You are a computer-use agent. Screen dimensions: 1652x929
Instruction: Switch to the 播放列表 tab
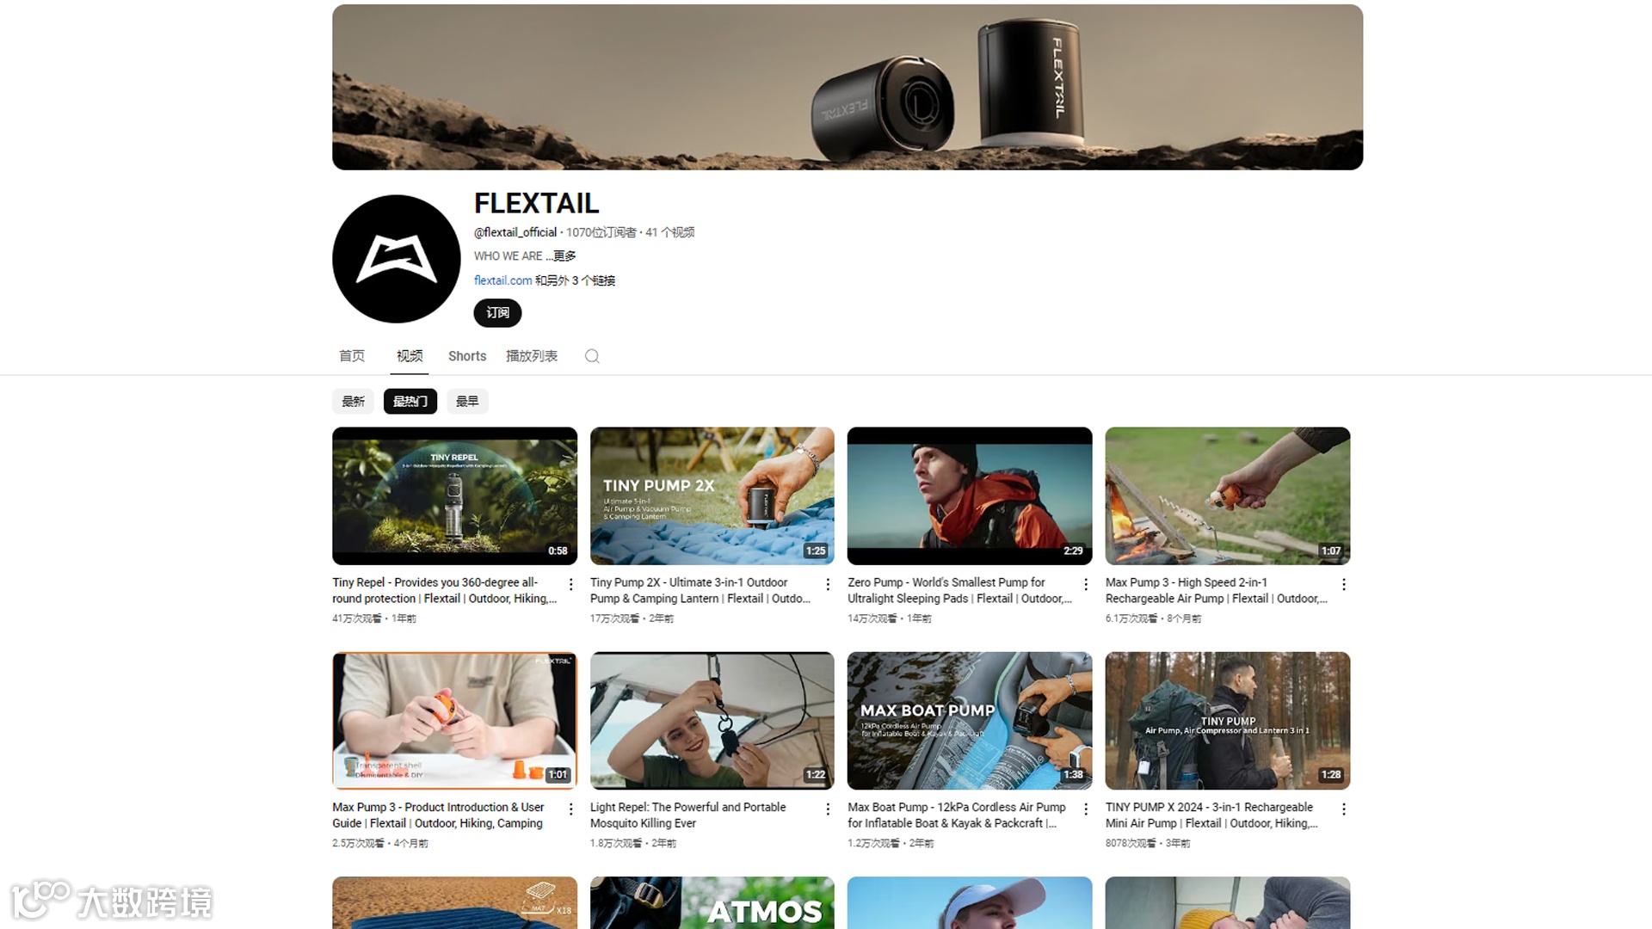click(532, 356)
